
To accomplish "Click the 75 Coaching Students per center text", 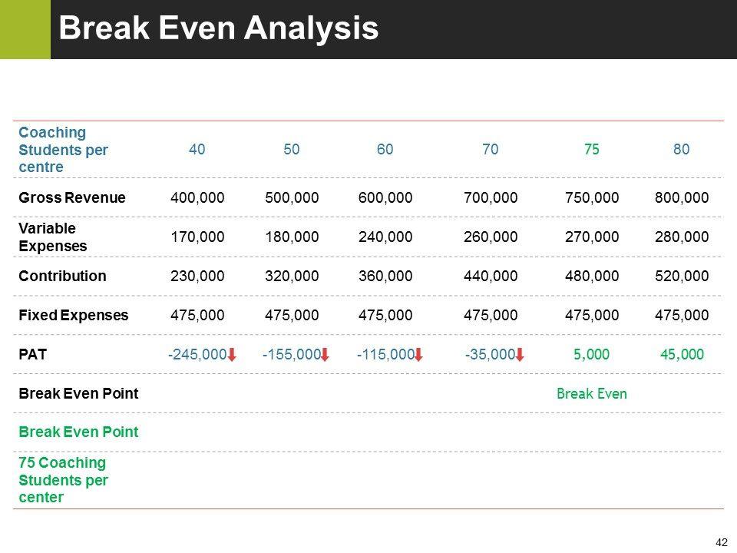I will 64,480.
